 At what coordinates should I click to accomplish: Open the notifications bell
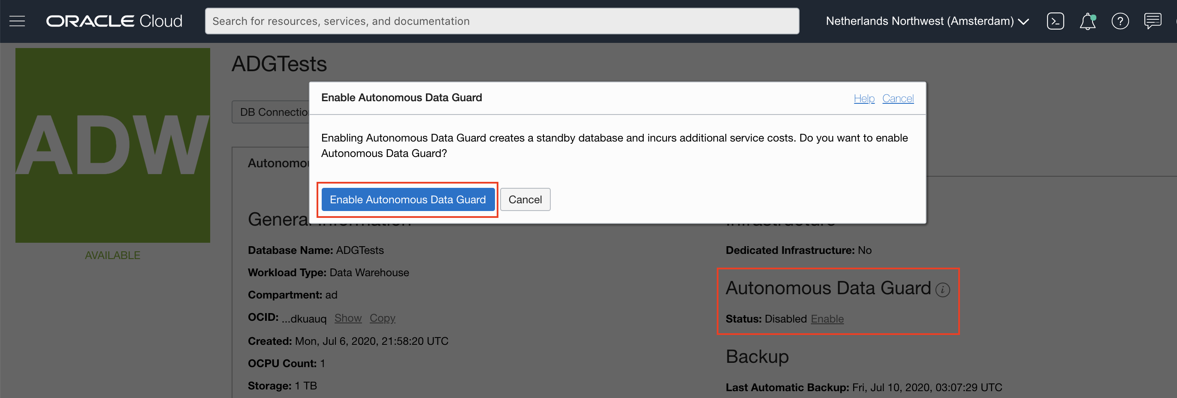[1087, 21]
